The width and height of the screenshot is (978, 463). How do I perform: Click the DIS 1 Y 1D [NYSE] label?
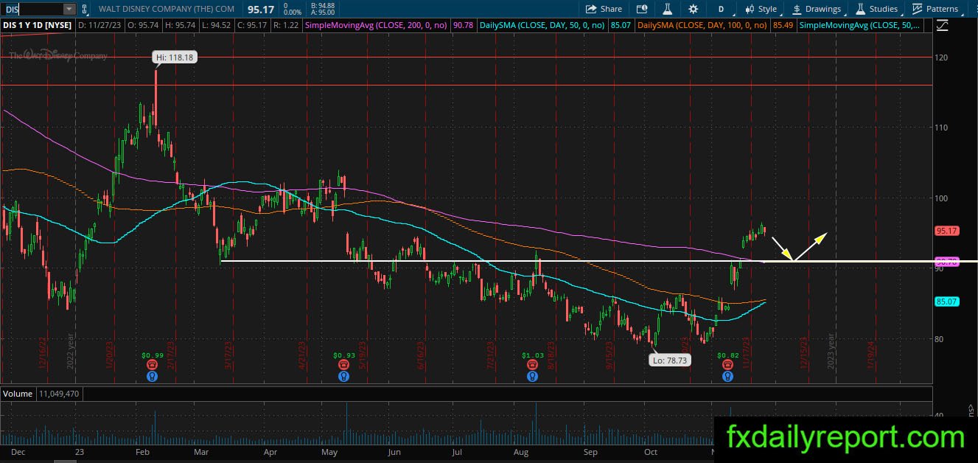[x=37, y=25]
